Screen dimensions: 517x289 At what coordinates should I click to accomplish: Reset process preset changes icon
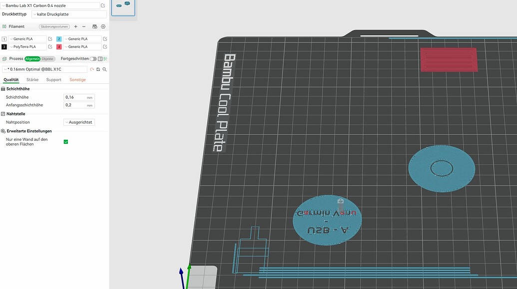click(x=92, y=69)
